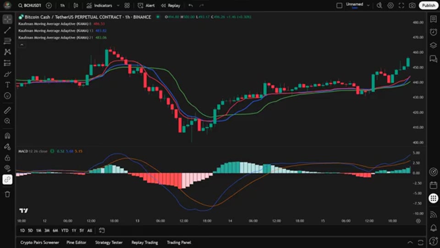
Task: Open the Pine Editor tab
Action: [x=77, y=242]
